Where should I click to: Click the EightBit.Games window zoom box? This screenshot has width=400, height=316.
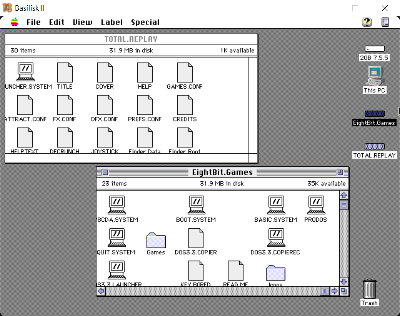340,172
